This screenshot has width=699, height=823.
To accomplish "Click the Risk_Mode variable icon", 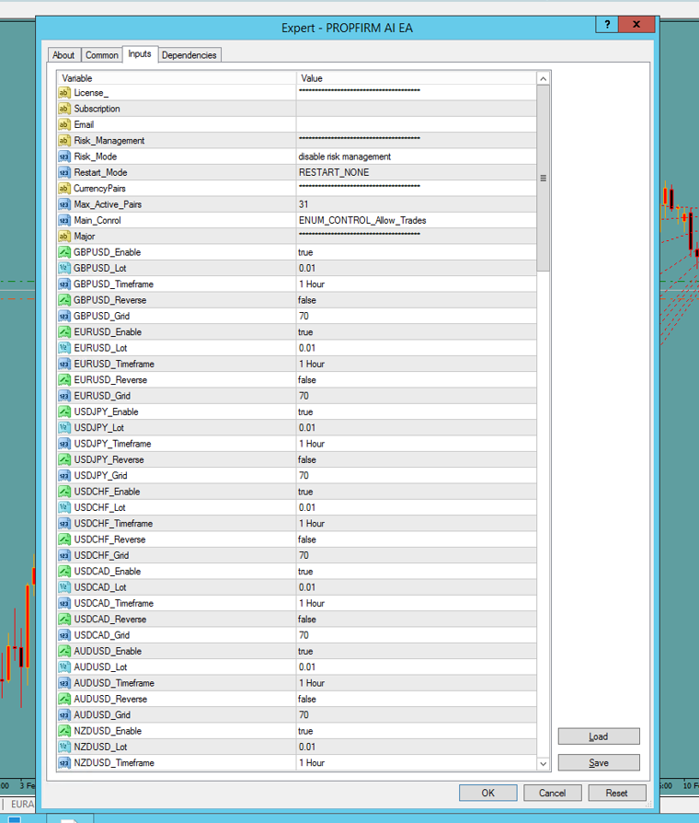I will [64, 156].
